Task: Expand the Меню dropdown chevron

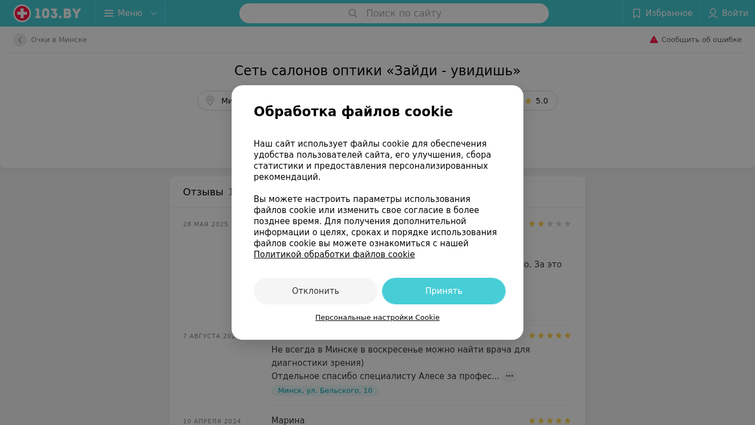Action: (x=154, y=13)
